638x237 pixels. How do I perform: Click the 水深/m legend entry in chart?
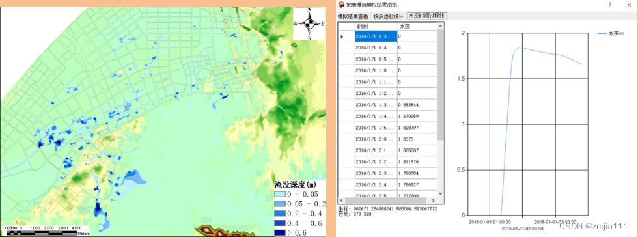click(x=611, y=33)
